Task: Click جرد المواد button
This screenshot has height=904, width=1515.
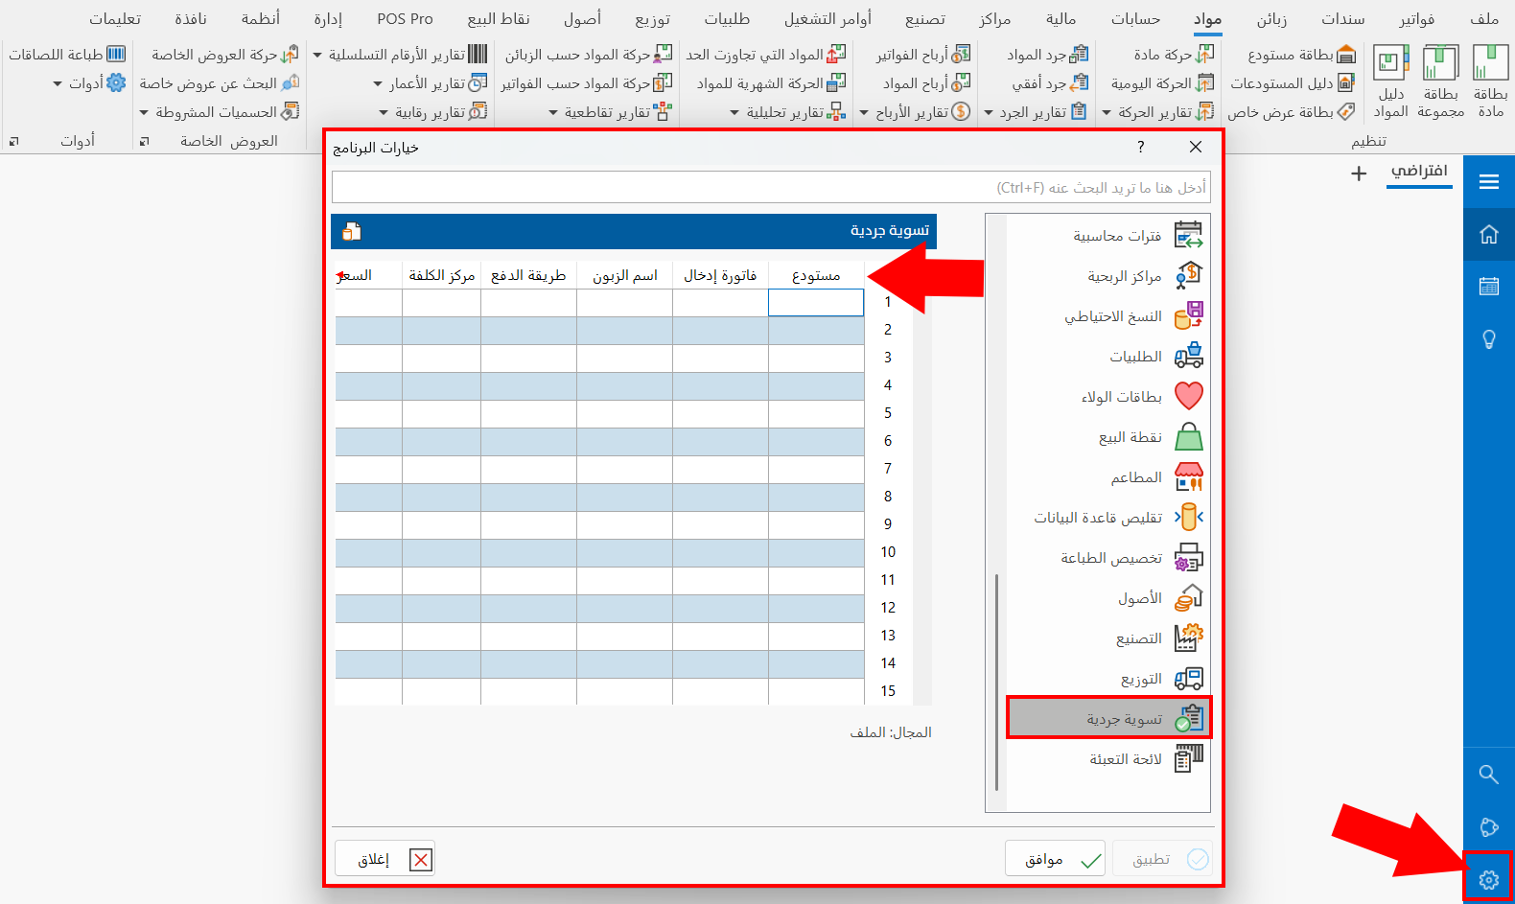Action: pyautogui.click(x=1047, y=55)
